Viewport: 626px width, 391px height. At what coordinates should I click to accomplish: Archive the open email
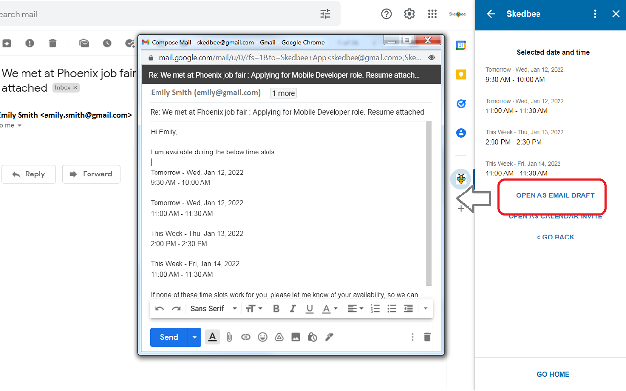pos(7,43)
